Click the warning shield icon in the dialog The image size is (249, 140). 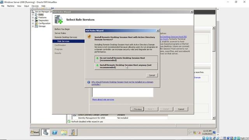89,37
